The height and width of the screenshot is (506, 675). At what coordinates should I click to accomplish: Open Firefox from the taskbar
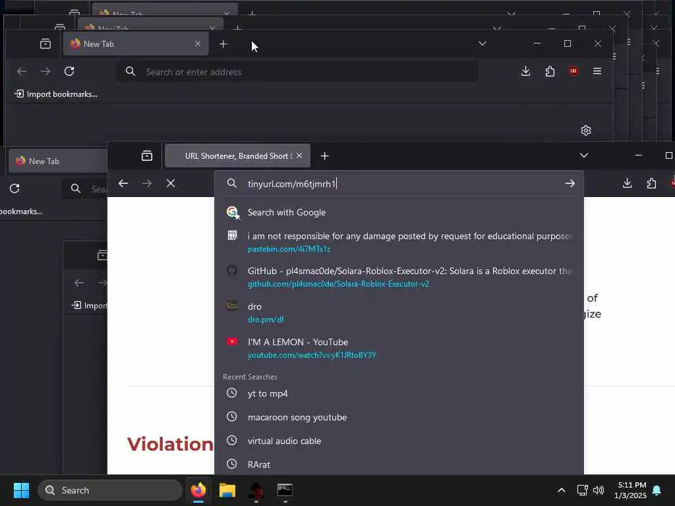pyautogui.click(x=198, y=490)
